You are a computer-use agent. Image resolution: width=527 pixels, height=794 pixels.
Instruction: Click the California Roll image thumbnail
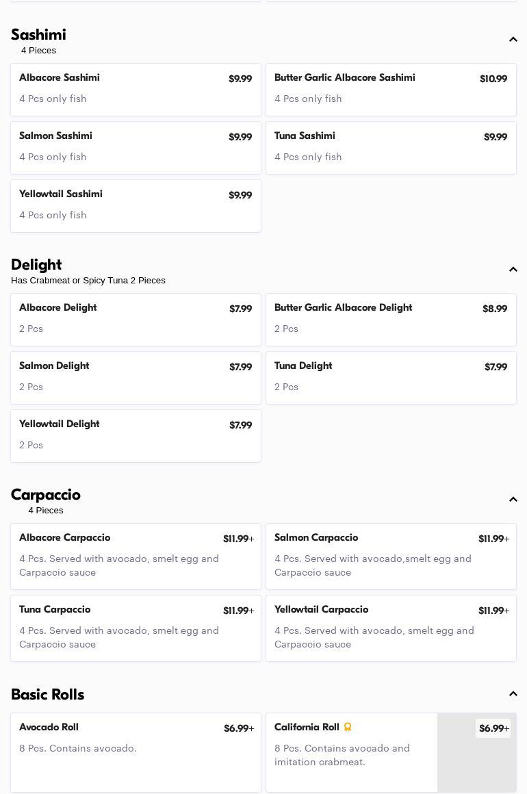[476, 760]
